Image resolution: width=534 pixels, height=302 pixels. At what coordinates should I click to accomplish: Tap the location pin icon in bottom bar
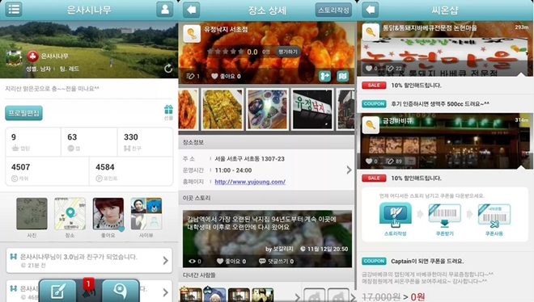click(x=121, y=292)
